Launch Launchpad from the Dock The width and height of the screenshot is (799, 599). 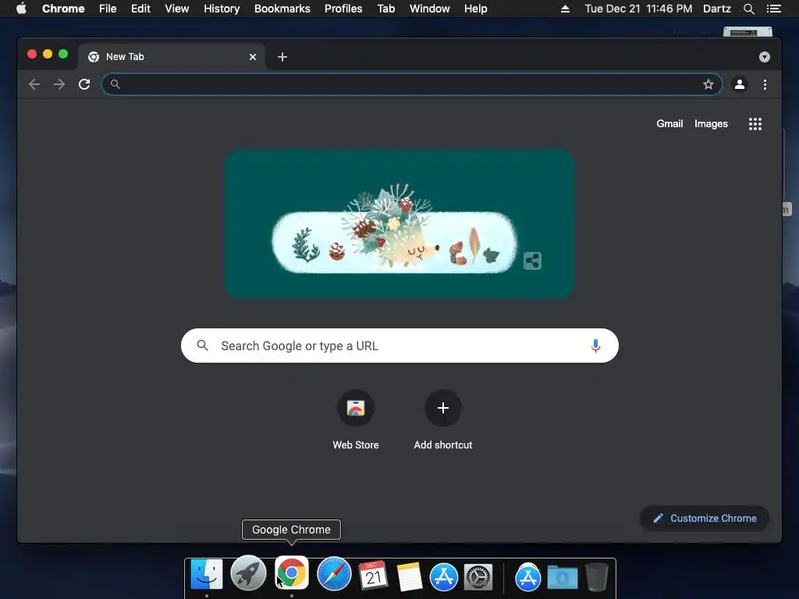tap(249, 573)
